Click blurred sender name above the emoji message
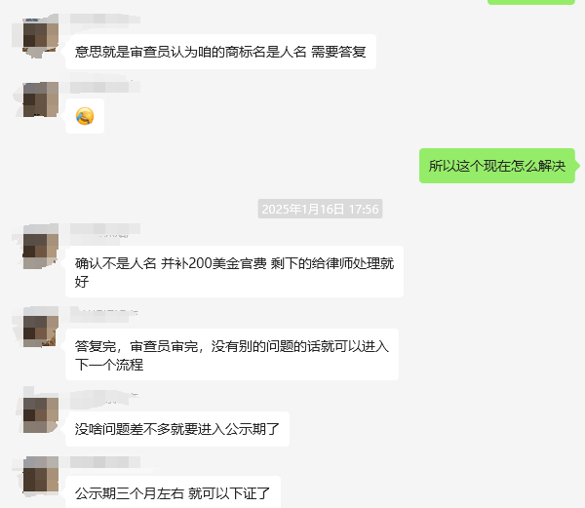Screen dimensions: 585x508 click(x=105, y=87)
